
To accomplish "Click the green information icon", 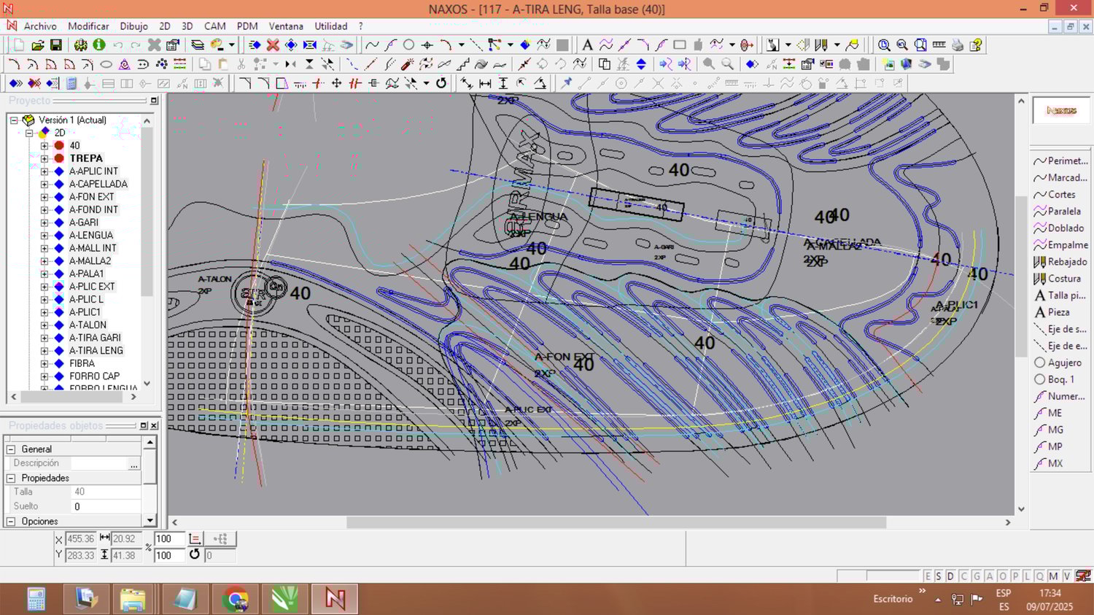I will click(x=99, y=45).
